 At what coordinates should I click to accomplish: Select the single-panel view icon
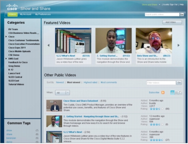coord(180,92)
